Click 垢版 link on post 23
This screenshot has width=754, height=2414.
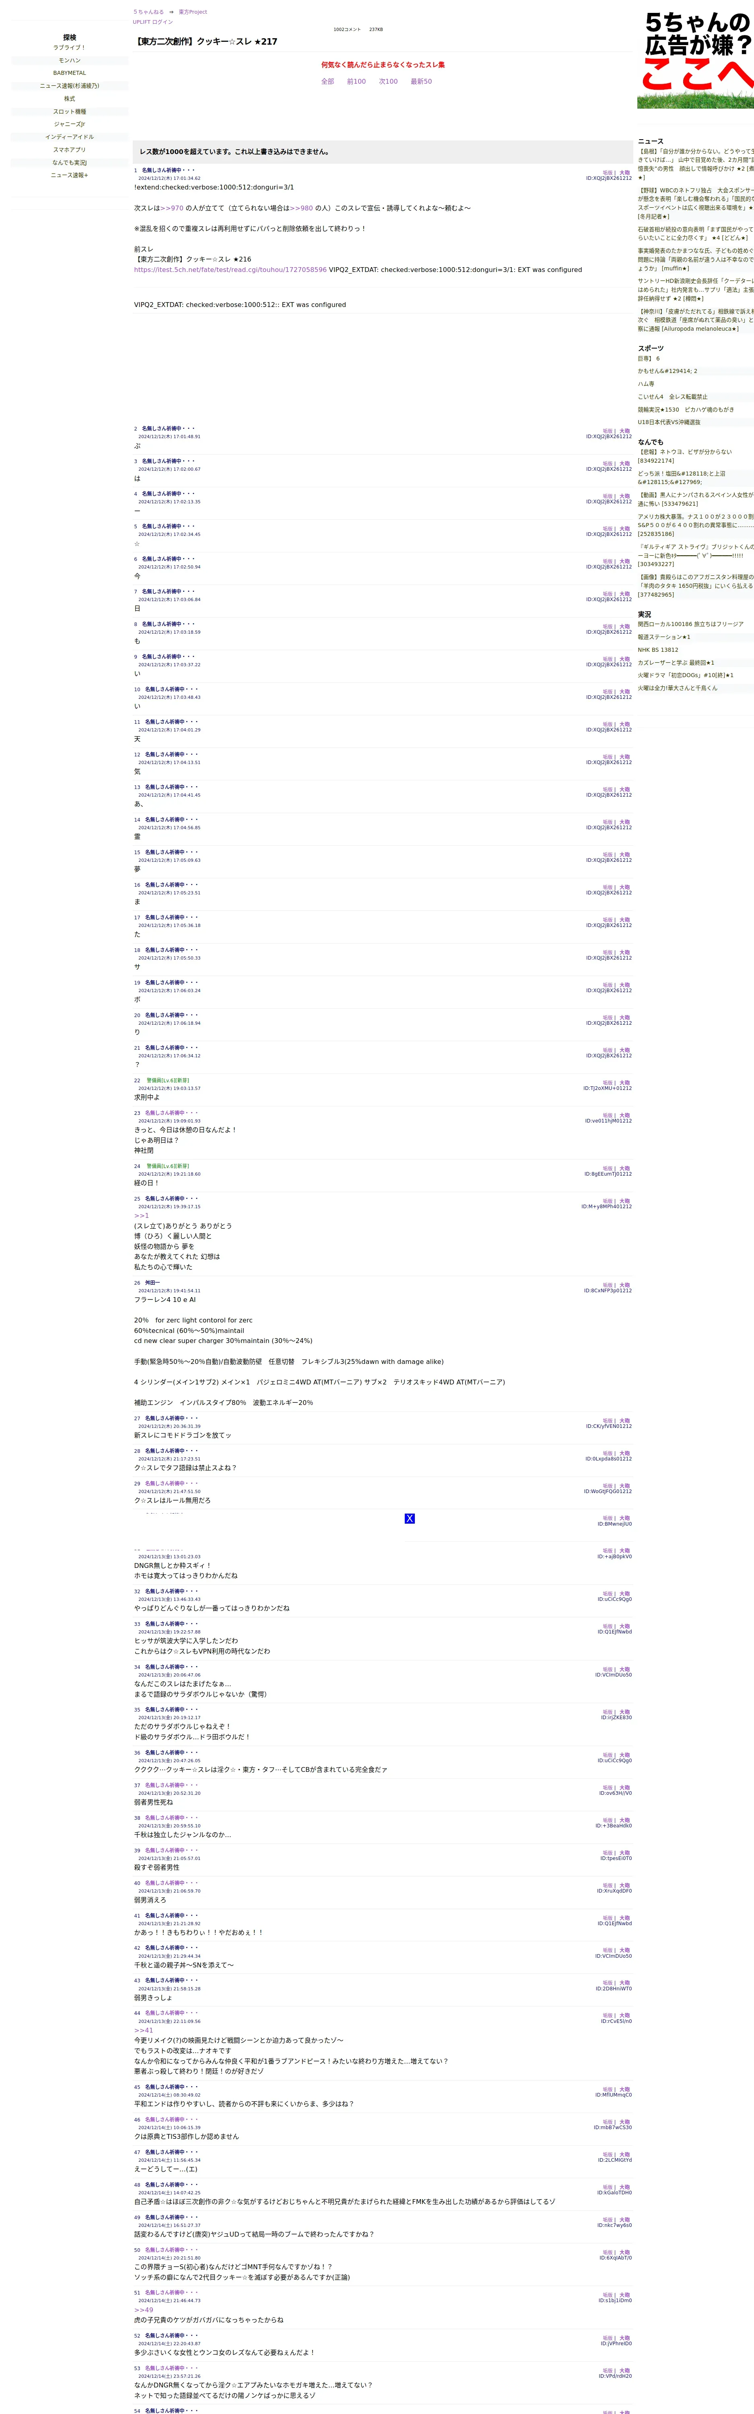point(608,1115)
